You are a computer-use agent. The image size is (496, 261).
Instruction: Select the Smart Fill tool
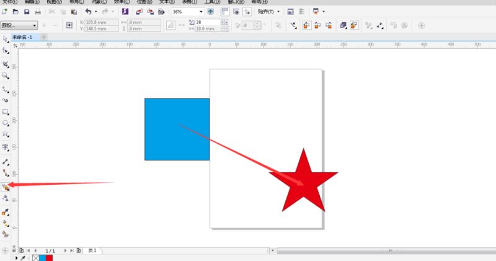[x=6, y=234]
